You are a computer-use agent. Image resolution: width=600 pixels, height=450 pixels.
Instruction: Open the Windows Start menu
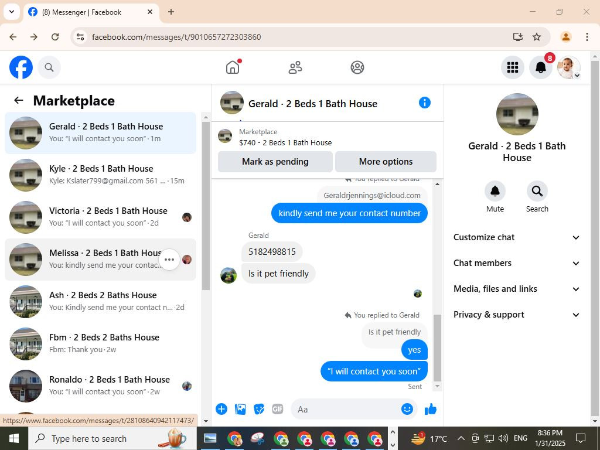[x=14, y=438]
